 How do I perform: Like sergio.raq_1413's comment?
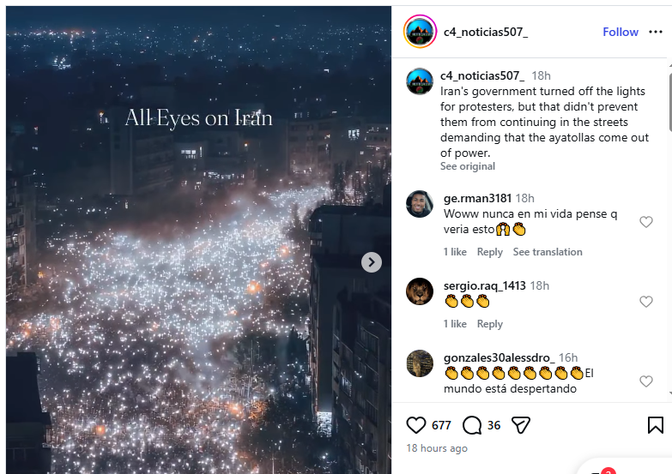pyautogui.click(x=646, y=302)
